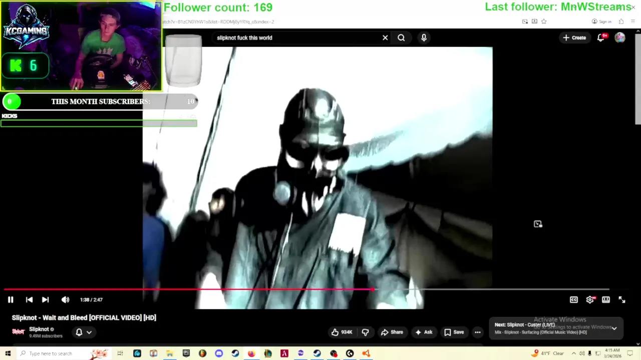Toggle theater mode view

pyautogui.click(x=606, y=299)
